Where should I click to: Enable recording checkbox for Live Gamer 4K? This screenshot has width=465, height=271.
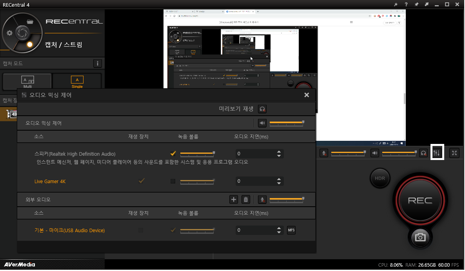173,181
